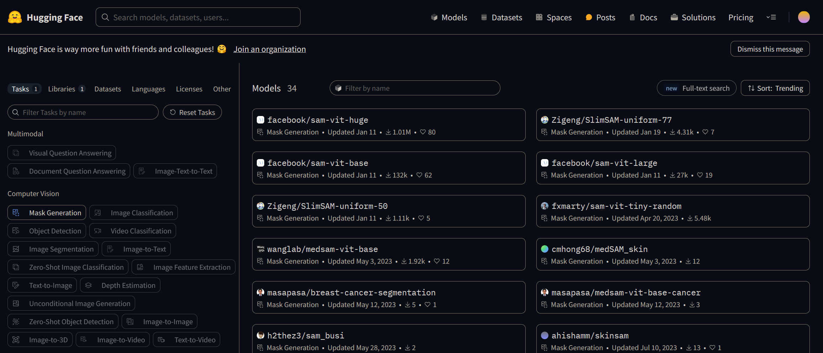Toggle the Image-Text-to-Text filter
Viewport: 823px width, 353px height.
(175, 171)
